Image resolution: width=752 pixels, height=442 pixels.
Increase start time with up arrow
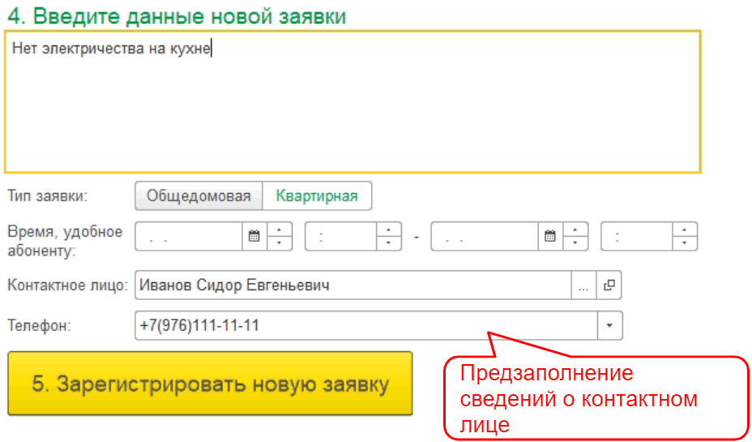[x=388, y=230]
